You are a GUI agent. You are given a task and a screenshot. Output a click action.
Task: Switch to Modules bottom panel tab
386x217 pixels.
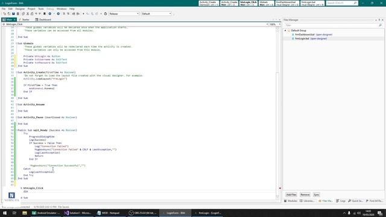291,201
